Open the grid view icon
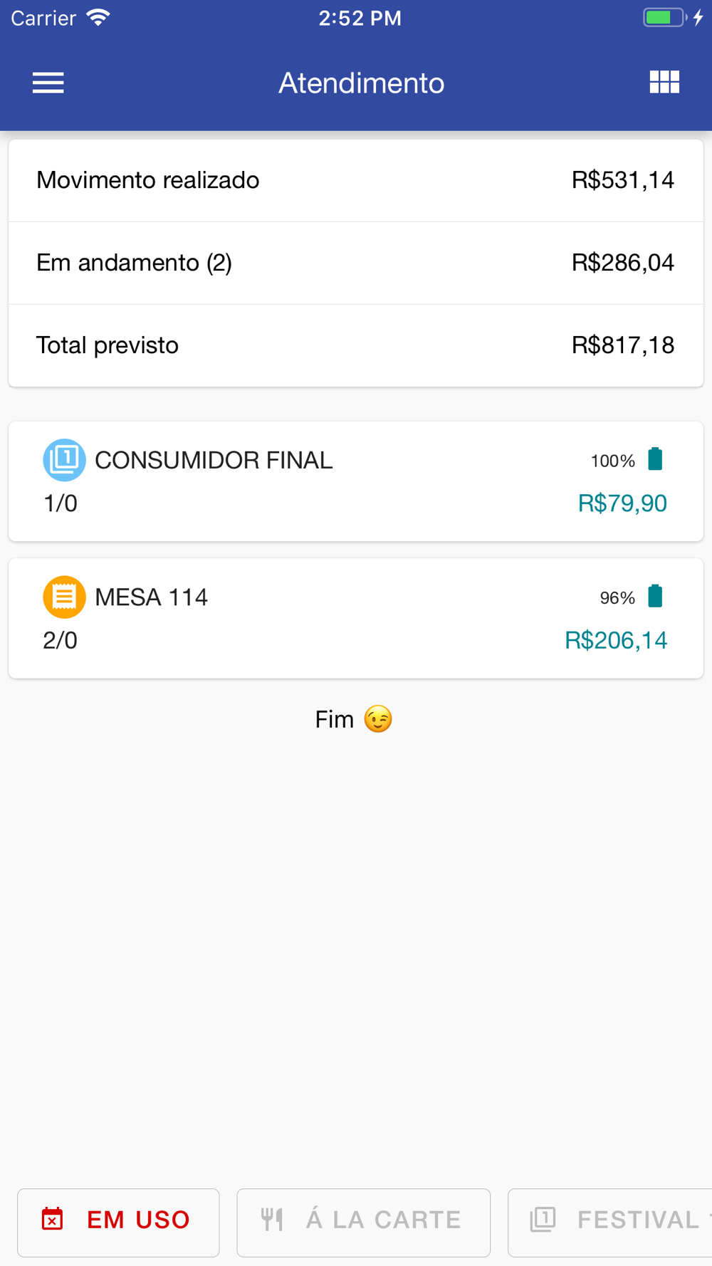Screen dimensions: 712x1266 click(664, 83)
